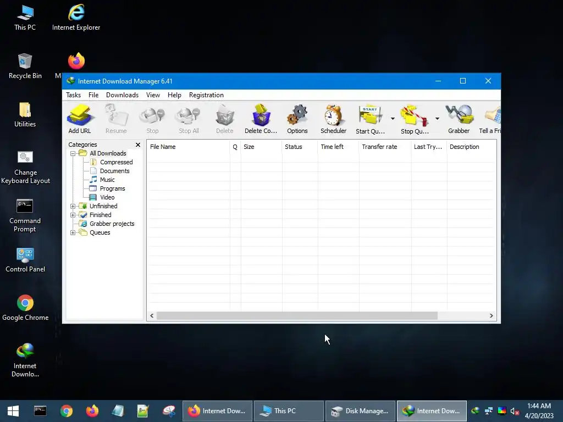The height and width of the screenshot is (422, 563).
Task: Expand the Finished category node
Action: coord(73,215)
